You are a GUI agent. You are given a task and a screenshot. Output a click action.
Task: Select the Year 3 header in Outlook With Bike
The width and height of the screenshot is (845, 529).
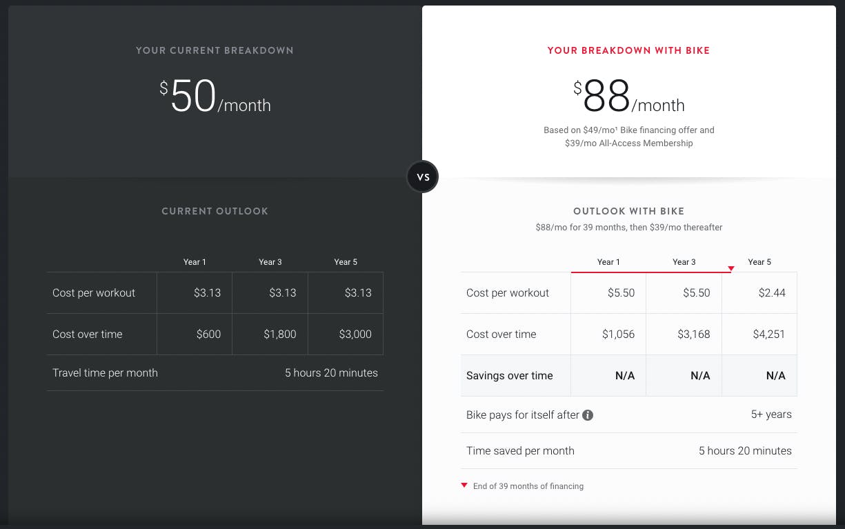click(x=684, y=262)
